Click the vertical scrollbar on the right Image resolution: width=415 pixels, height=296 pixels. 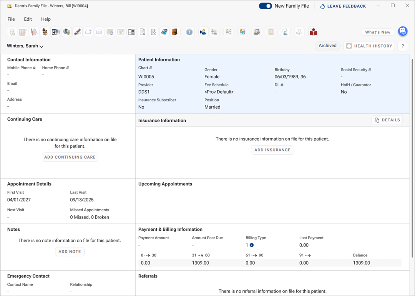[x=413, y=154]
